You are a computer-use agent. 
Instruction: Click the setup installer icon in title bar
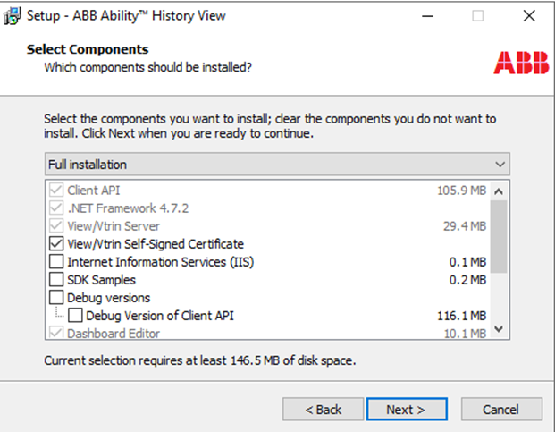13,16
